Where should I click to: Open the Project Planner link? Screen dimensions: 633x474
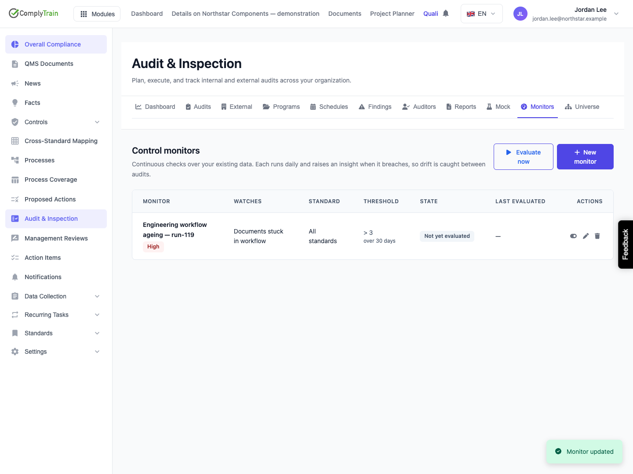[392, 14]
